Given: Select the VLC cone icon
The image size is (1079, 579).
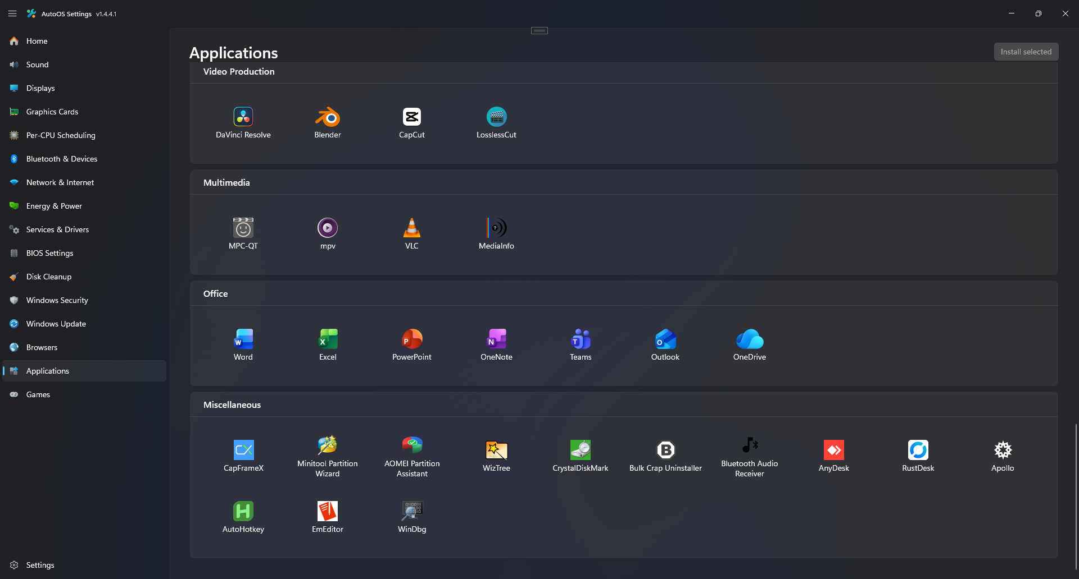Looking at the screenshot, I should coord(412,228).
